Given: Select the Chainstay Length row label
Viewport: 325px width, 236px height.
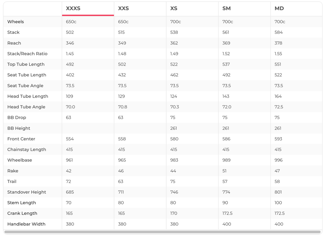Looking at the screenshot, I should tap(27, 149).
